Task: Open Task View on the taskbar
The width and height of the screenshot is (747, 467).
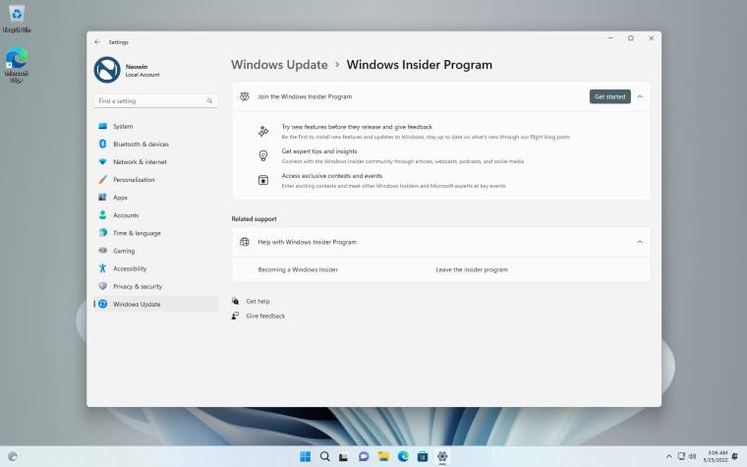Action: [343, 456]
